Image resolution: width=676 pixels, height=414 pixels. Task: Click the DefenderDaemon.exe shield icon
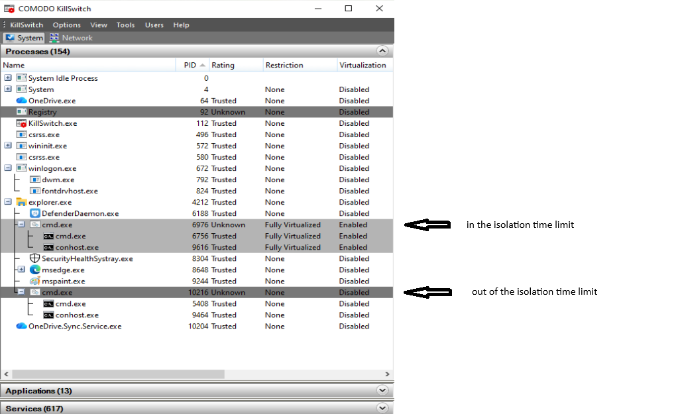coord(35,213)
